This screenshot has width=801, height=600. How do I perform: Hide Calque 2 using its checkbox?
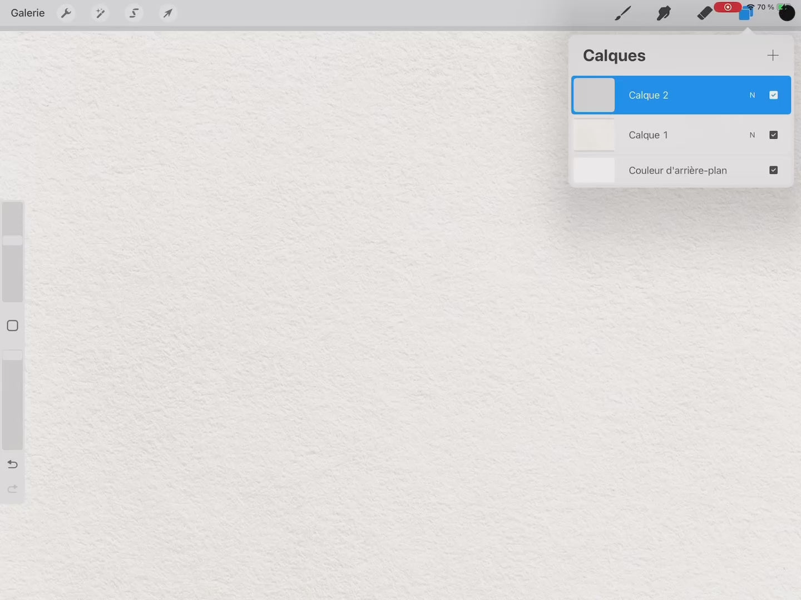coord(773,95)
